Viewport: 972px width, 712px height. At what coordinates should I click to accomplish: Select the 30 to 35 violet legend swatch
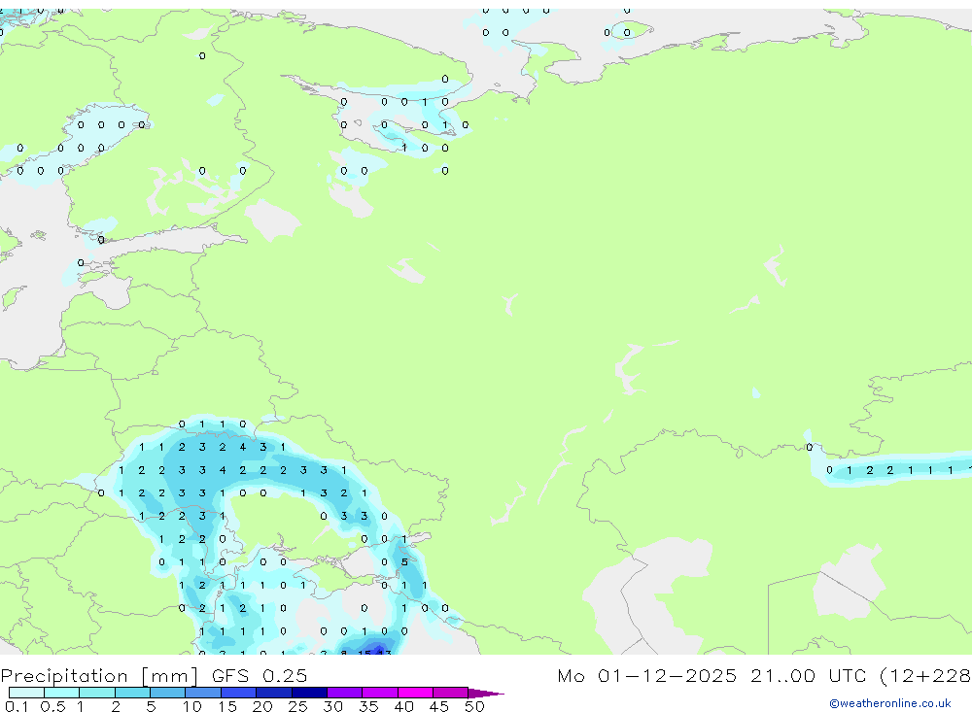click(344, 693)
